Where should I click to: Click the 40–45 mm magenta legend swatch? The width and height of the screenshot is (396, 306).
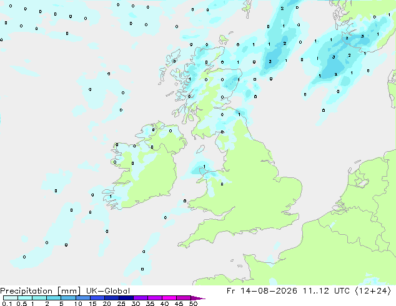[169, 298]
